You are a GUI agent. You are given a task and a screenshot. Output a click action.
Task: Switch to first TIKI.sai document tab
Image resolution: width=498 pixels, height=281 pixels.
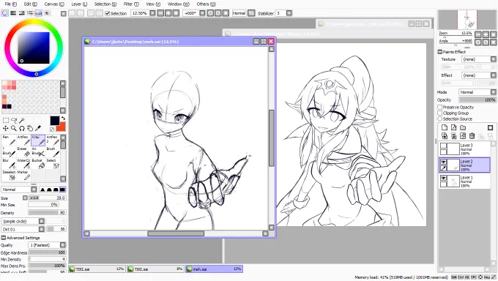click(97, 269)
